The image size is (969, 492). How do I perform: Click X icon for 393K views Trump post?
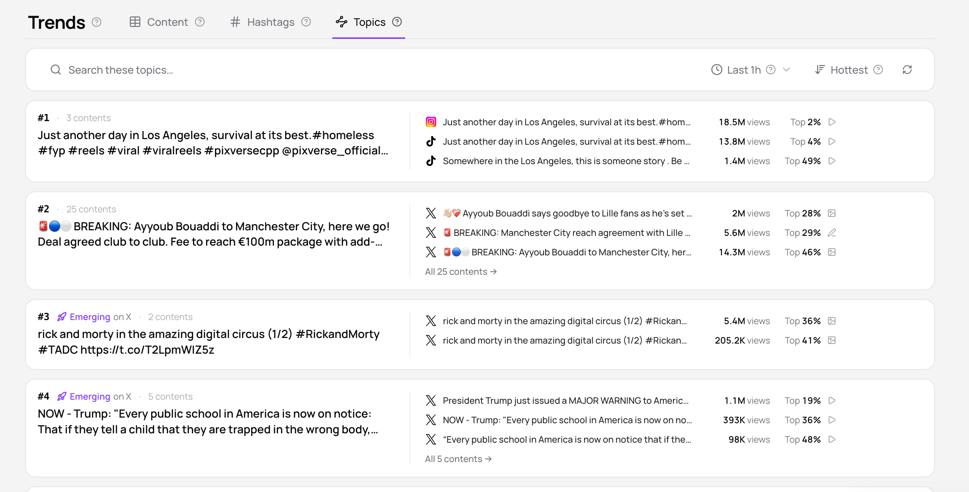(x=431, y=420)
